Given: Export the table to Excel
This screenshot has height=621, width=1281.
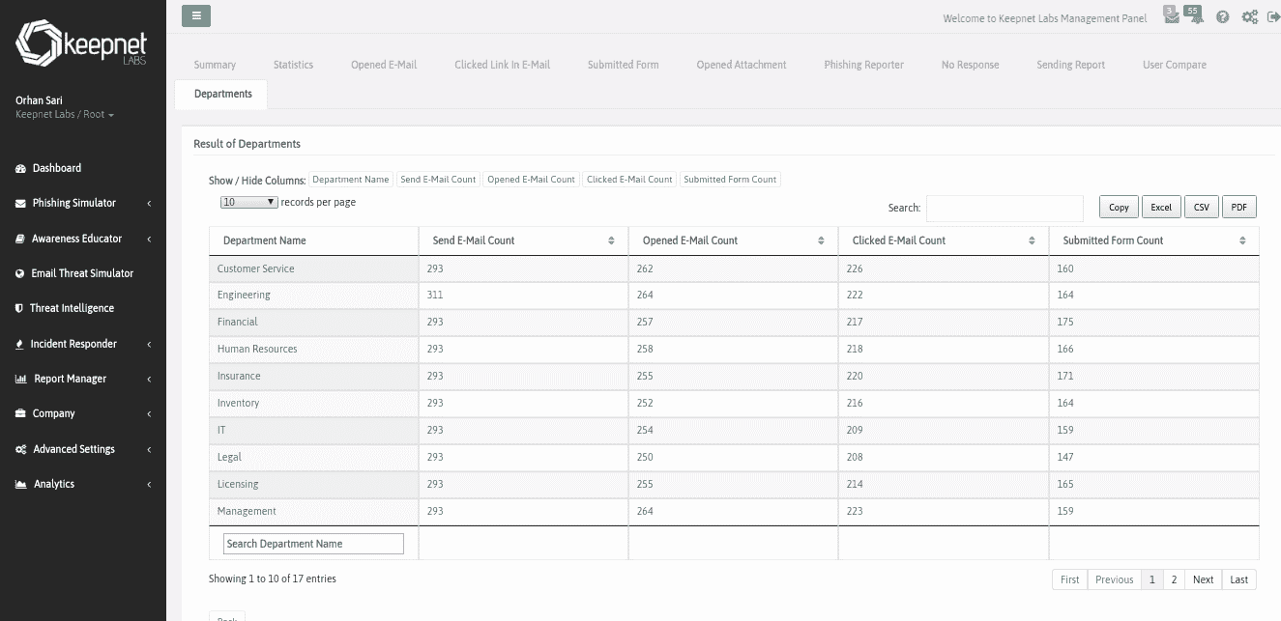Looking at the screenshot, I should (x=1161, y=207).
